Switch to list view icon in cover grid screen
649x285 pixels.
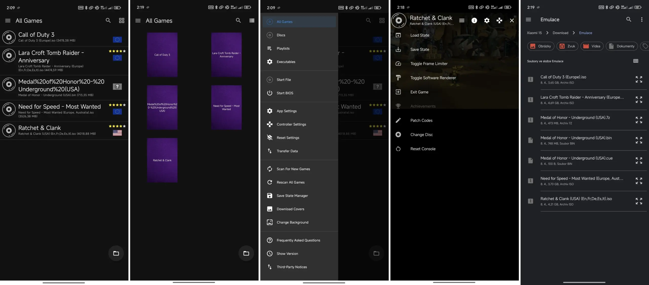click(x=252, y=20)
